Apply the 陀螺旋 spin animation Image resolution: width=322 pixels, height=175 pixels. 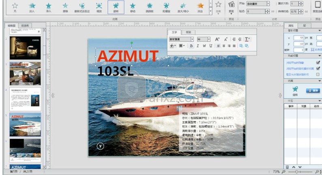166,7
